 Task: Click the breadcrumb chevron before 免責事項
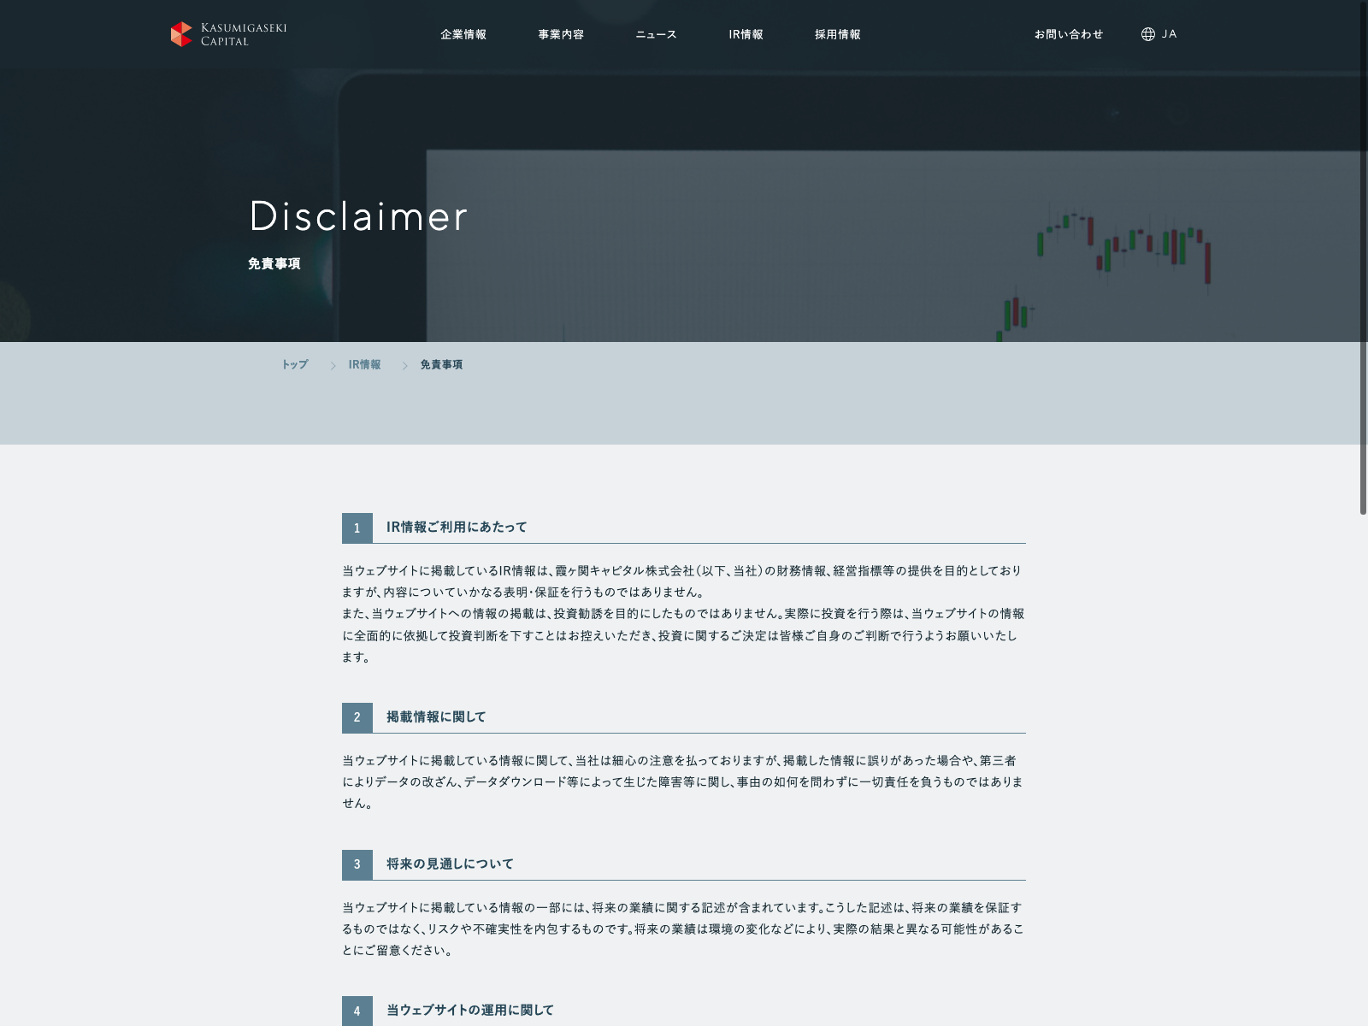404,366
